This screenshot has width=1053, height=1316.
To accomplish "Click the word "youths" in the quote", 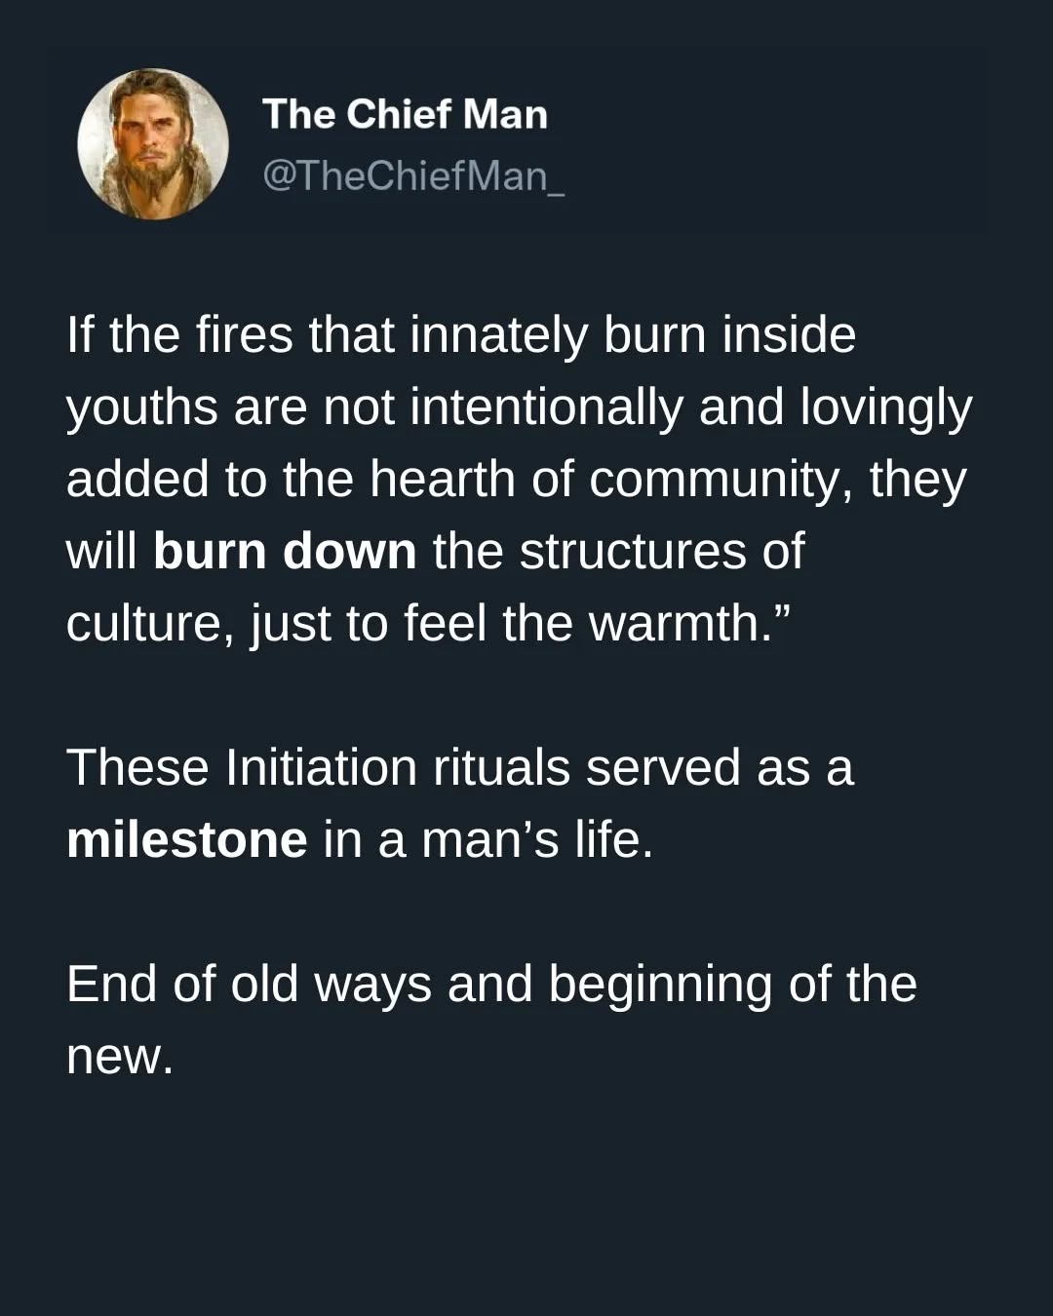I will [x=142, y=407].
